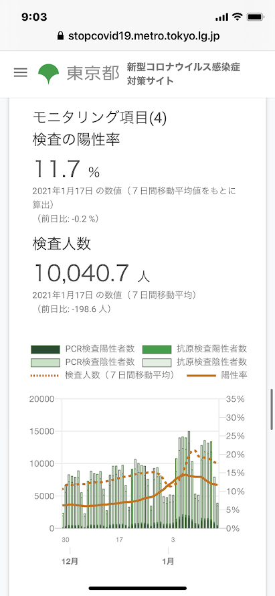Toggle the 陽性率 line legend item
The image size is (275, 596).
click(217, 375)
